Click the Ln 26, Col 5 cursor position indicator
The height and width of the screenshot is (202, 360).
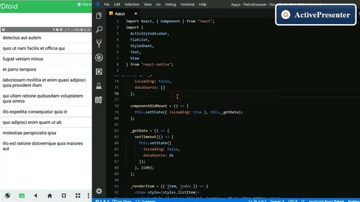258,201
